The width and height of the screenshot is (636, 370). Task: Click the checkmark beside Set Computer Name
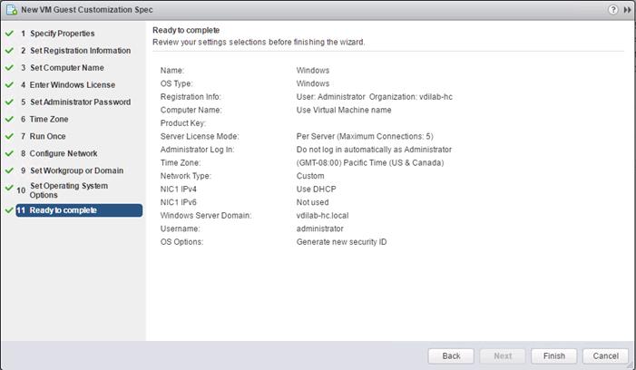[9, 68]
